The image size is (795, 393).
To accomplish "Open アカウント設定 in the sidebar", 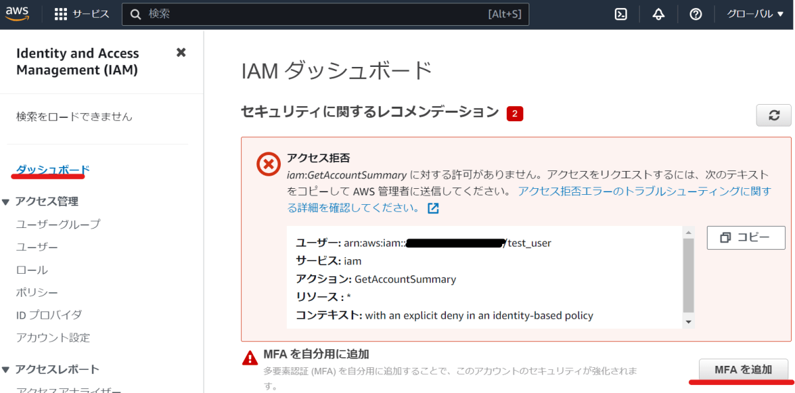I will click(x=53, y=337).
